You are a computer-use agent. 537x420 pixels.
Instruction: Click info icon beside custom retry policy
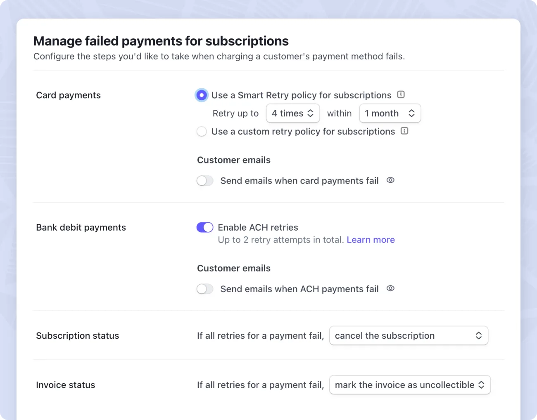pos(404,131)
